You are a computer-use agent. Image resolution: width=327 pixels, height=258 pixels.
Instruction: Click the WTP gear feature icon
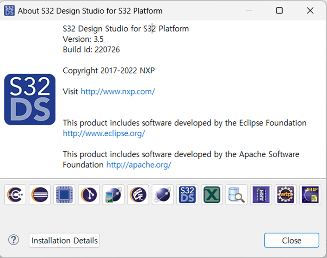pyautogui.click(x=286, y=195)
